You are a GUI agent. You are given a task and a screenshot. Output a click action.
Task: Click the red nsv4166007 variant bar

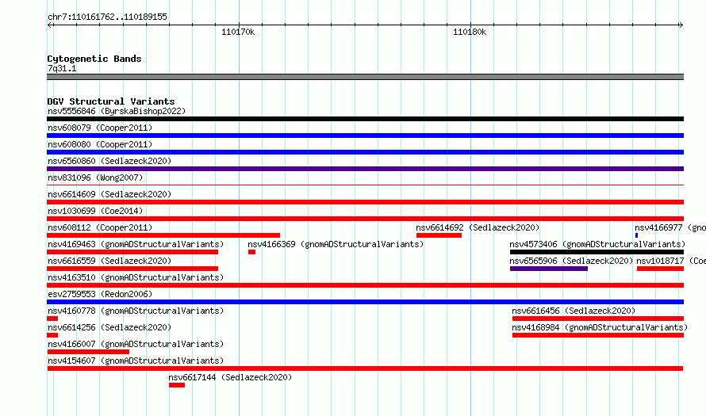pos(88,352)
